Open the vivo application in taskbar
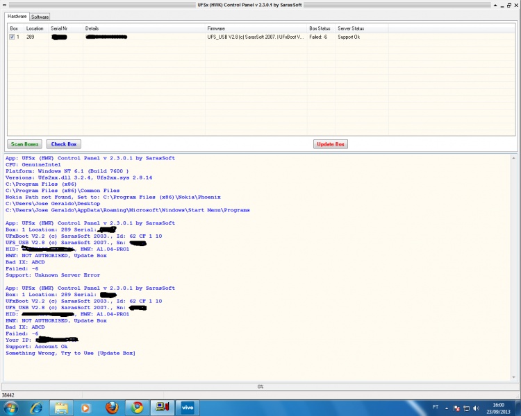The image size is (521, 416). click(x=188, y=408)
